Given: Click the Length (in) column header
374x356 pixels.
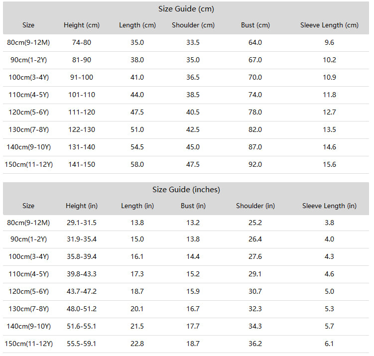Looking at the screenshot, I should [137, 206].
